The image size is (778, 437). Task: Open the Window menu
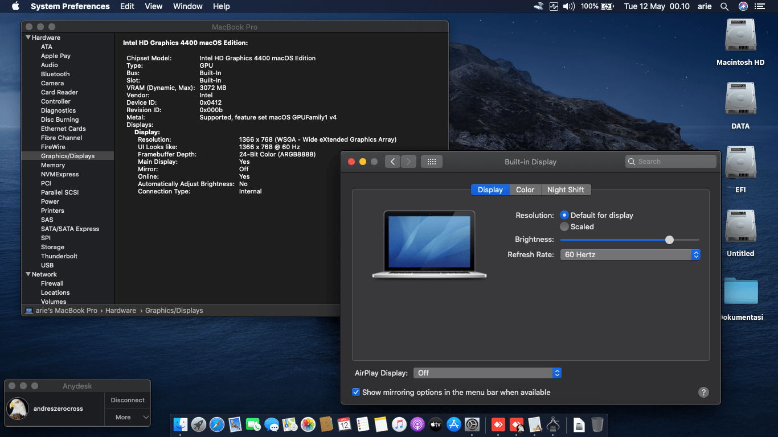[188, 6]
